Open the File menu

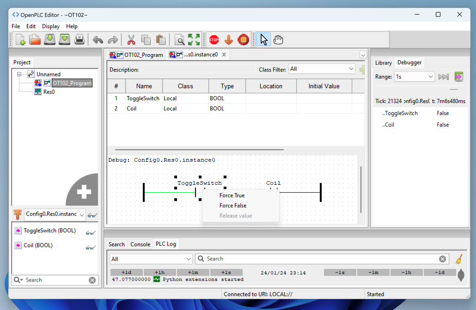pyautogui.click(x=16, y=26)
